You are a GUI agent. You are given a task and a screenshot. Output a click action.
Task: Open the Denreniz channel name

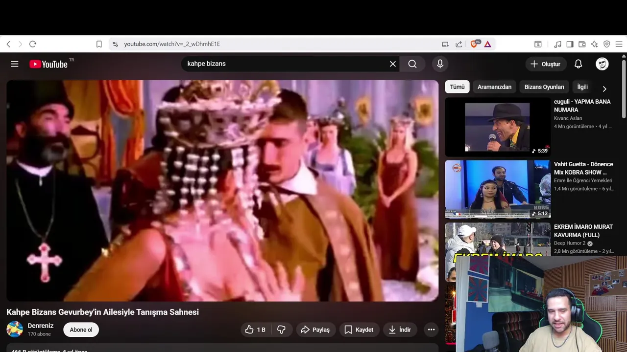[x=41, y=326]
